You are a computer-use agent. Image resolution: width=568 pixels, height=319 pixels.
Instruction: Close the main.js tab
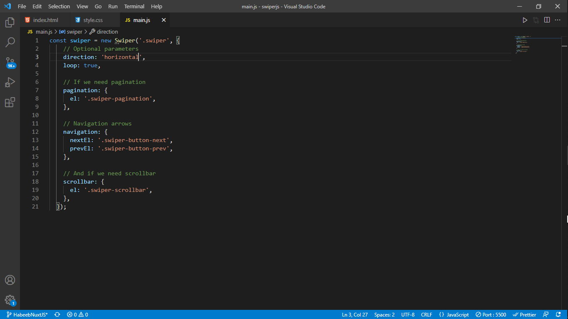pyautogui.click(x=163, y=20)
